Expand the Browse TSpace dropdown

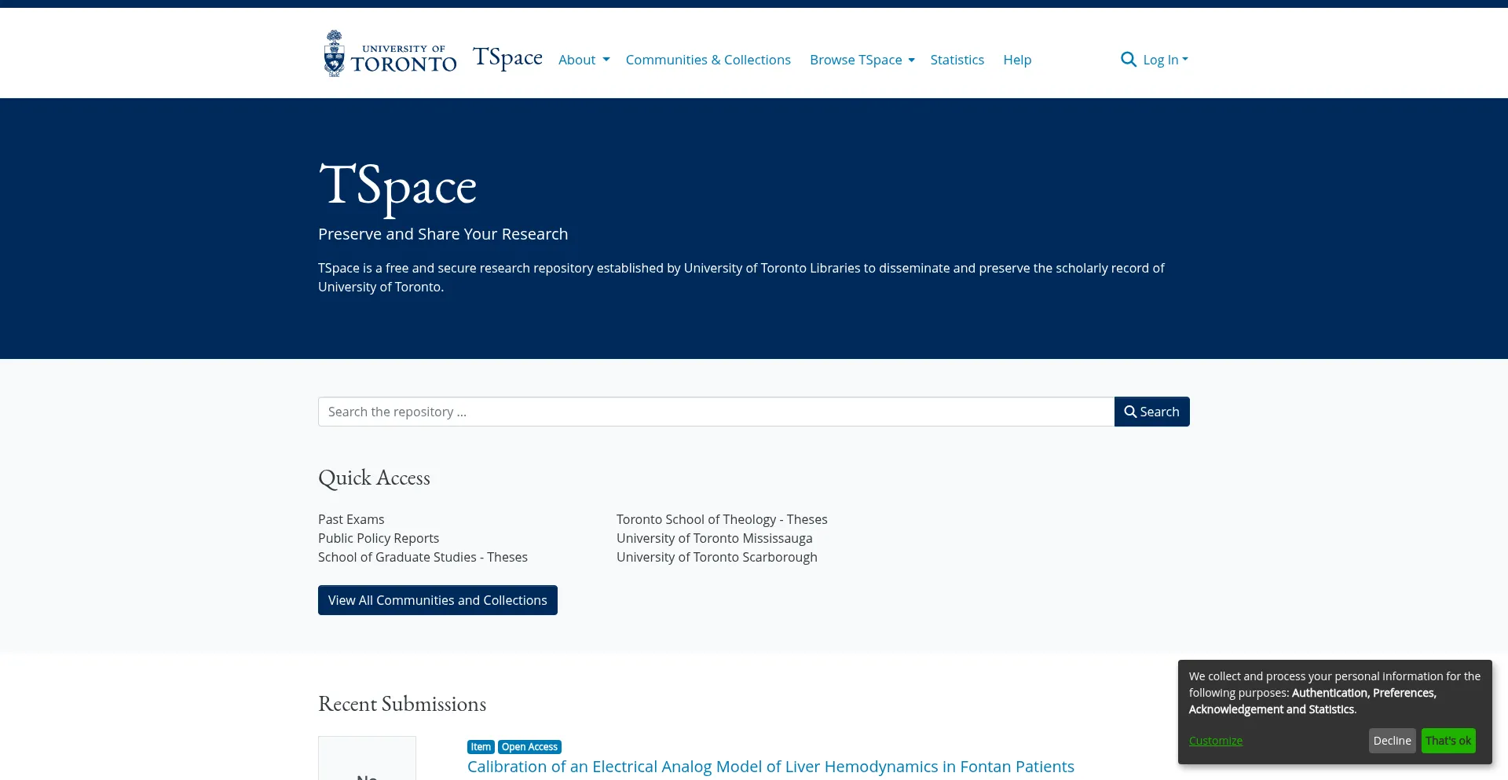[862, 60]
